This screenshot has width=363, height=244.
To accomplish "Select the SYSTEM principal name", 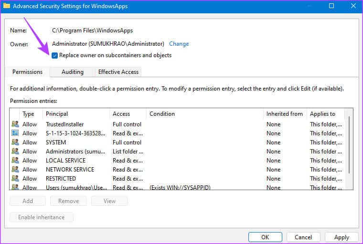I will tap(56, 142).
